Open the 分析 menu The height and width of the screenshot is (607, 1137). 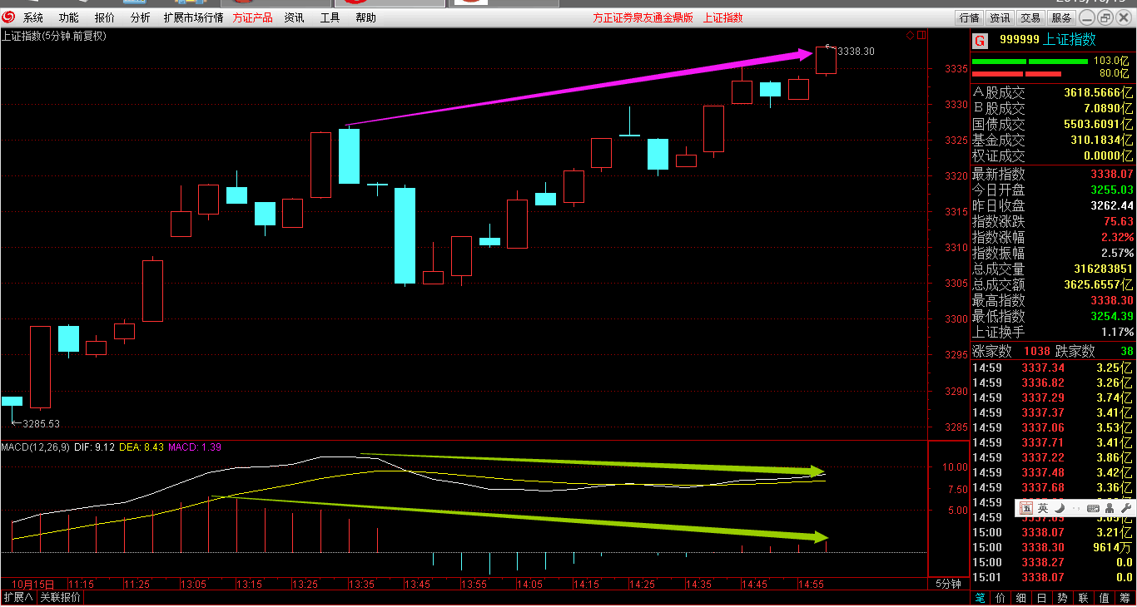[141, 17]
